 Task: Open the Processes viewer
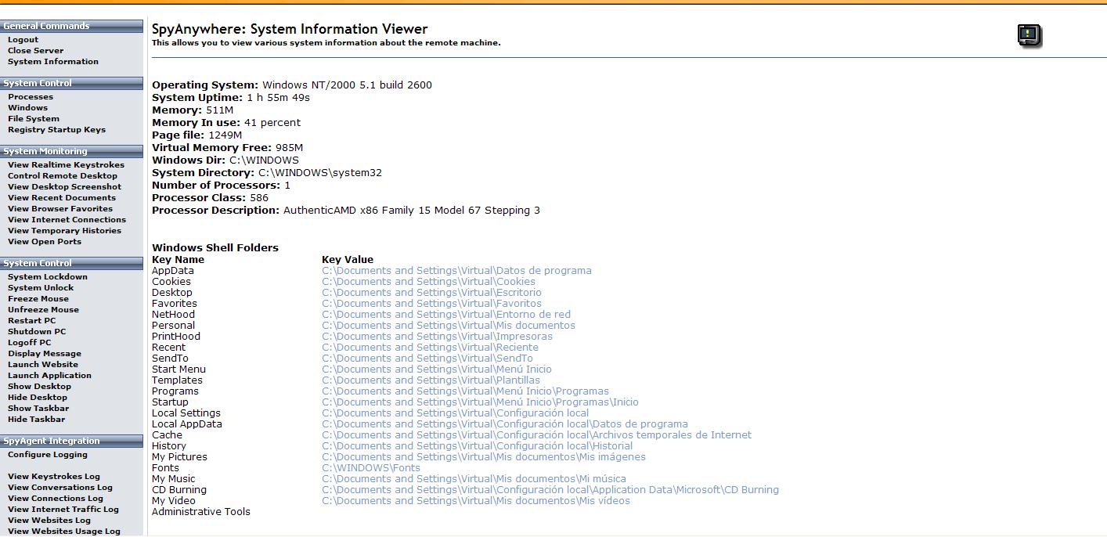pos(31,97)
